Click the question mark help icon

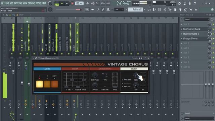pyautogui.click(x=195, y=3)
